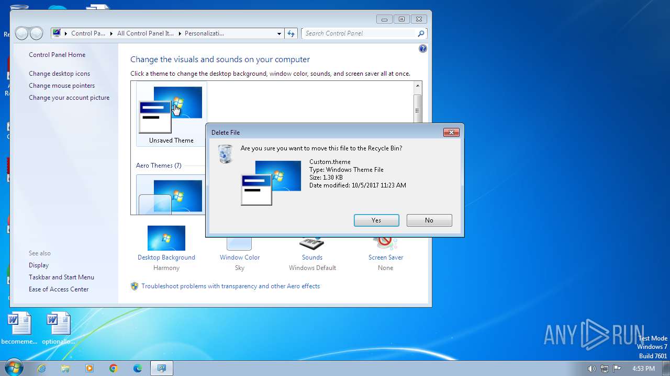This screenshot has width=670, height=376.
Task: Open the Screen Saver link
Action: coord(386,257)
